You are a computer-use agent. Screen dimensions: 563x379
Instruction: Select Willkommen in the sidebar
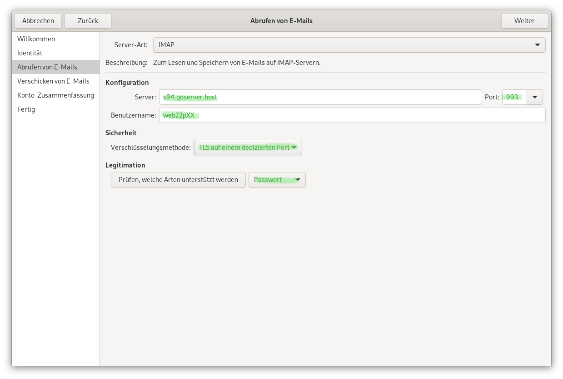click(x=36, y=39)
